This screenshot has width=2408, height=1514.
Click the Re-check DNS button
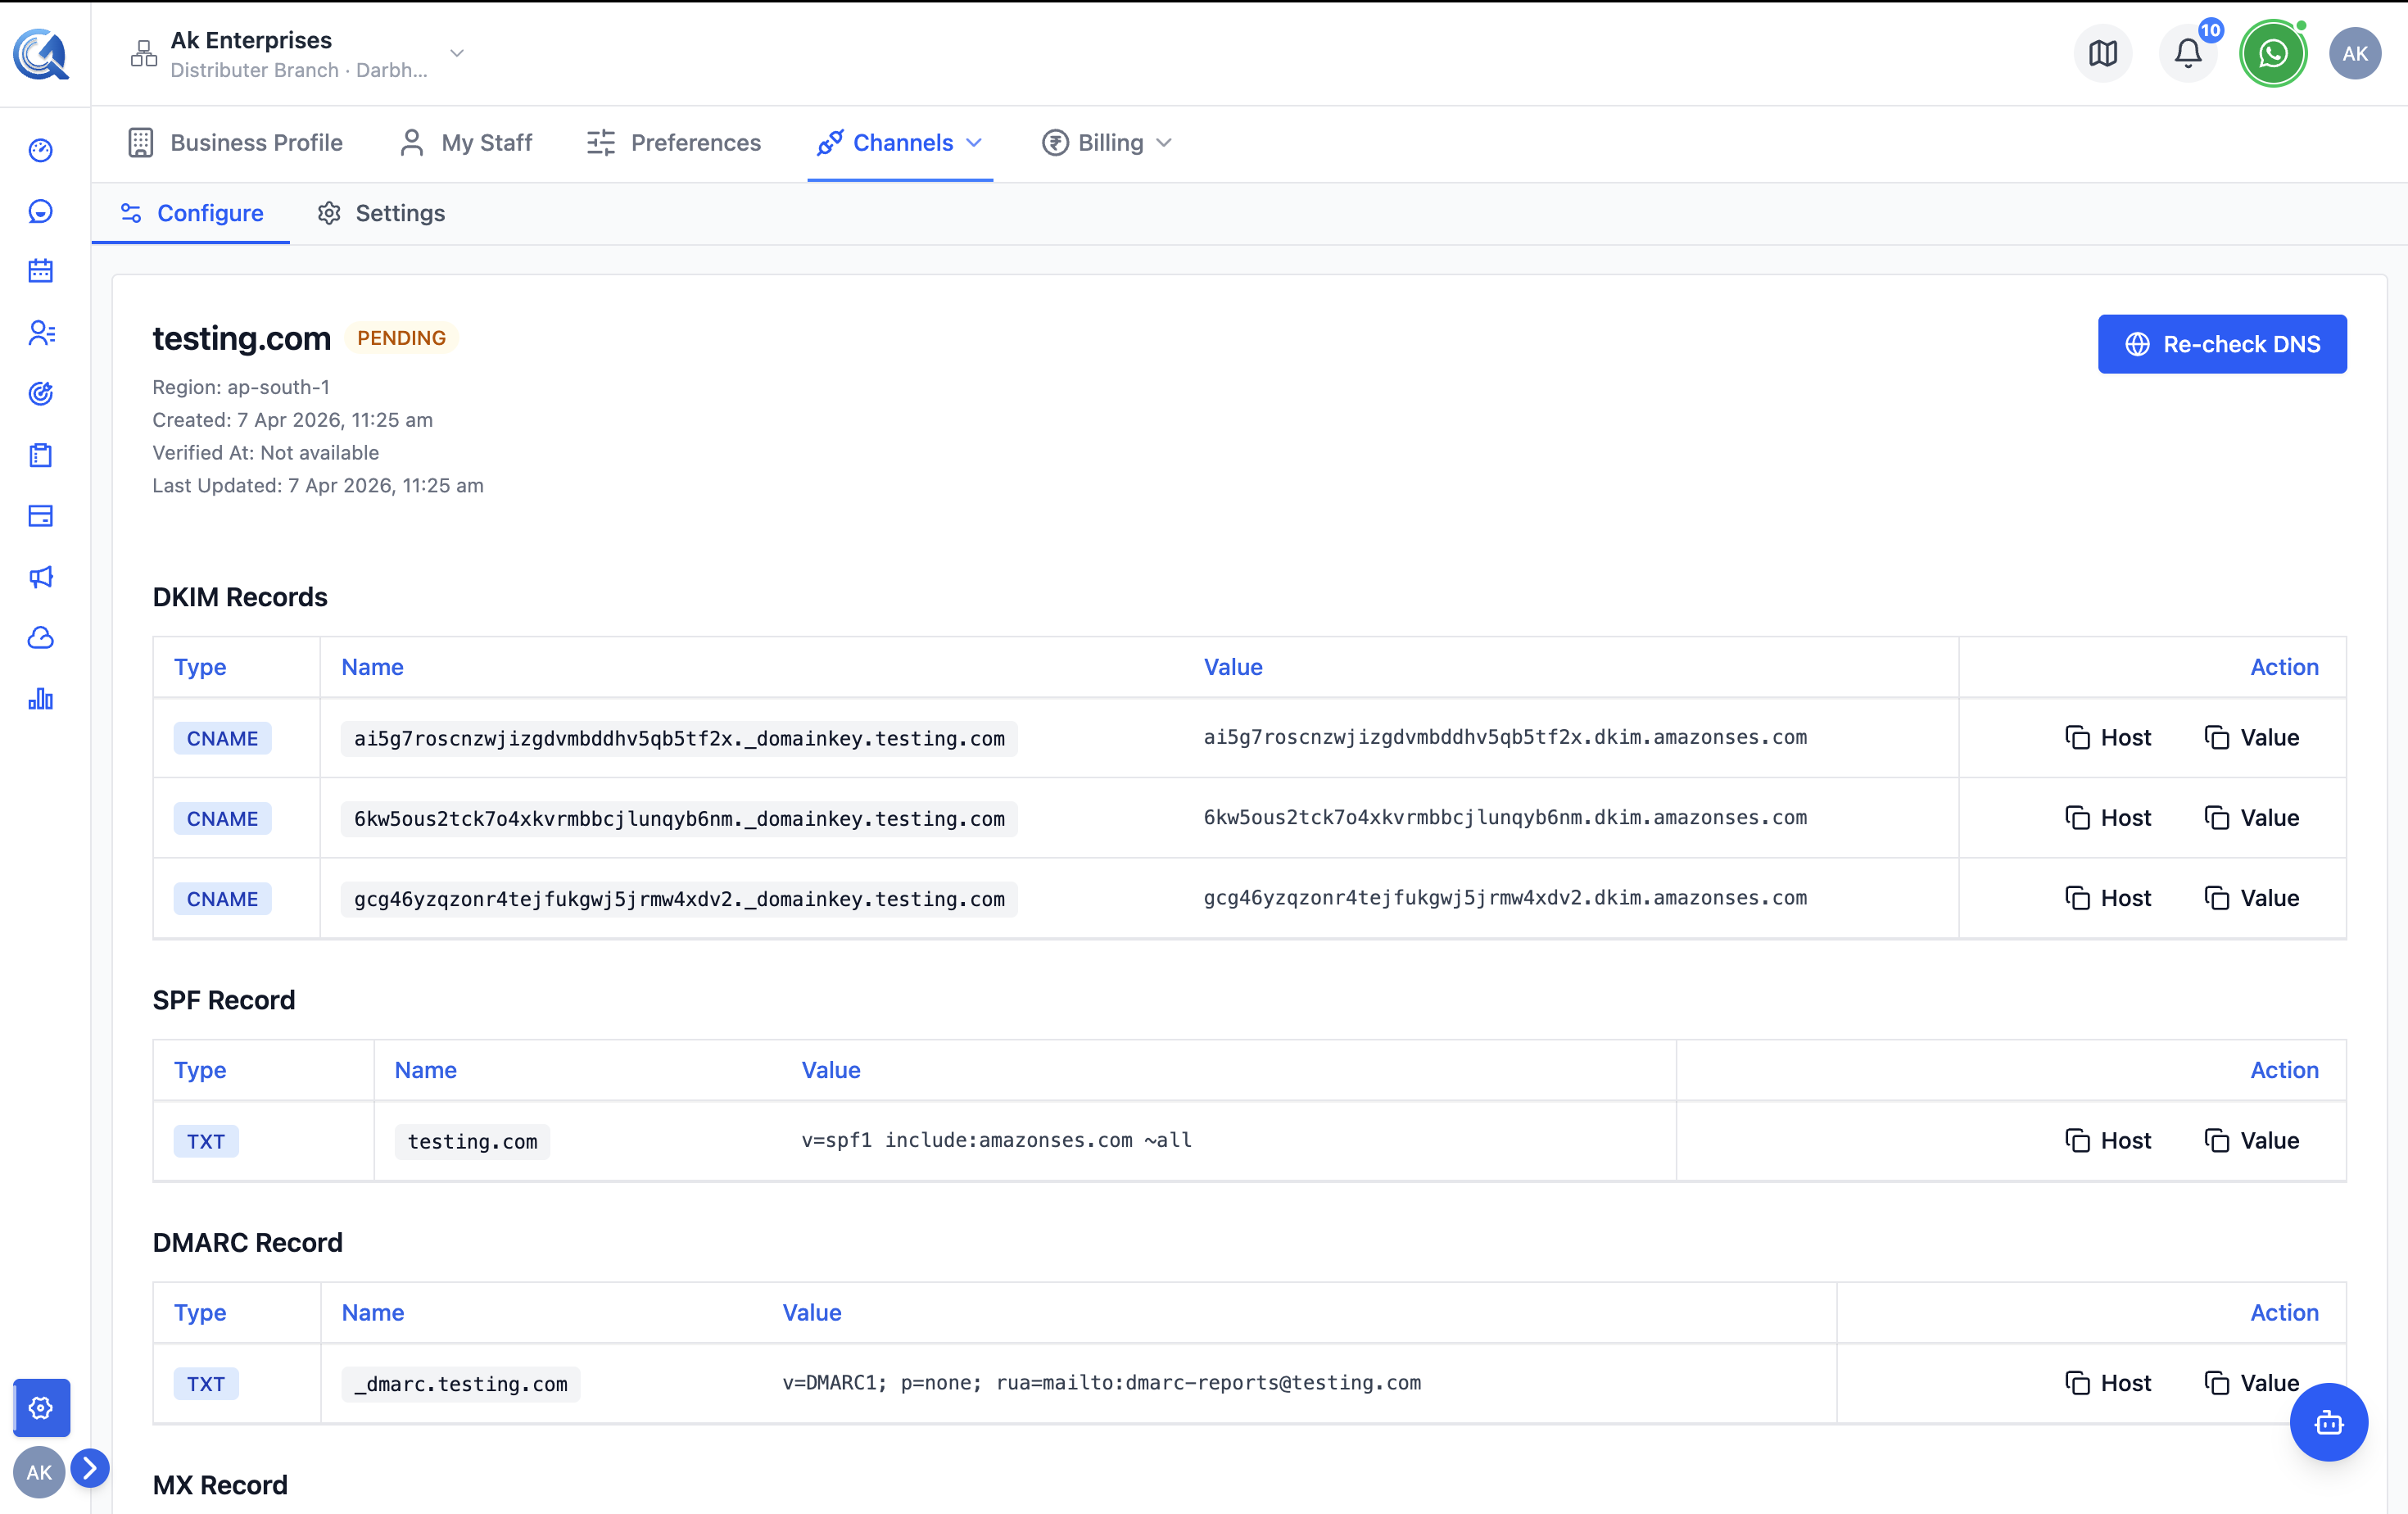tap(2222, 344)
